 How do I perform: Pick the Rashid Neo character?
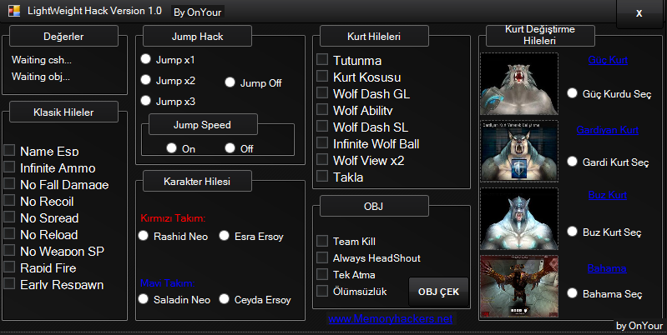click(144, 236)
